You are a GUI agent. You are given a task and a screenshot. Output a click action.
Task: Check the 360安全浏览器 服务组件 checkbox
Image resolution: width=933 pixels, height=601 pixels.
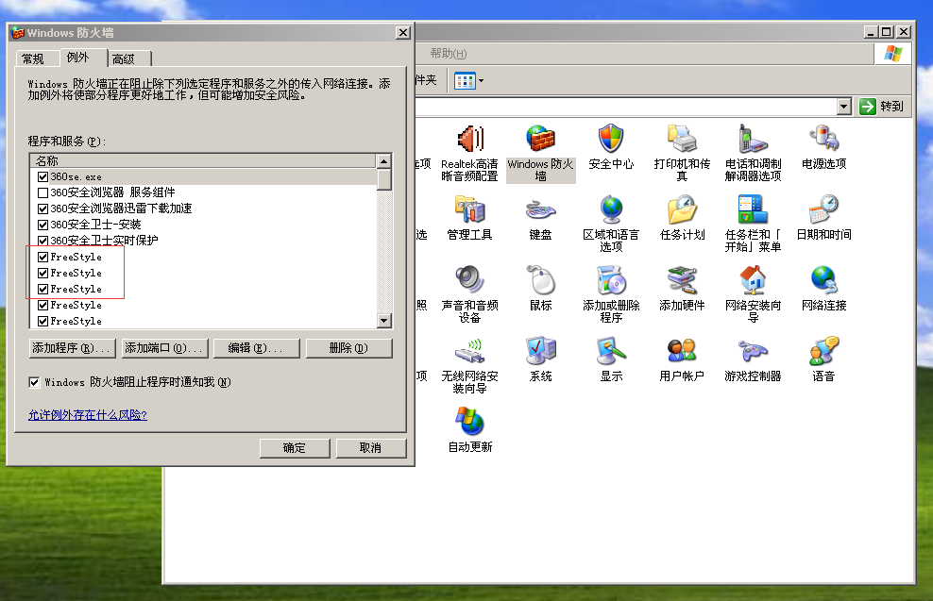click(42, 192)
